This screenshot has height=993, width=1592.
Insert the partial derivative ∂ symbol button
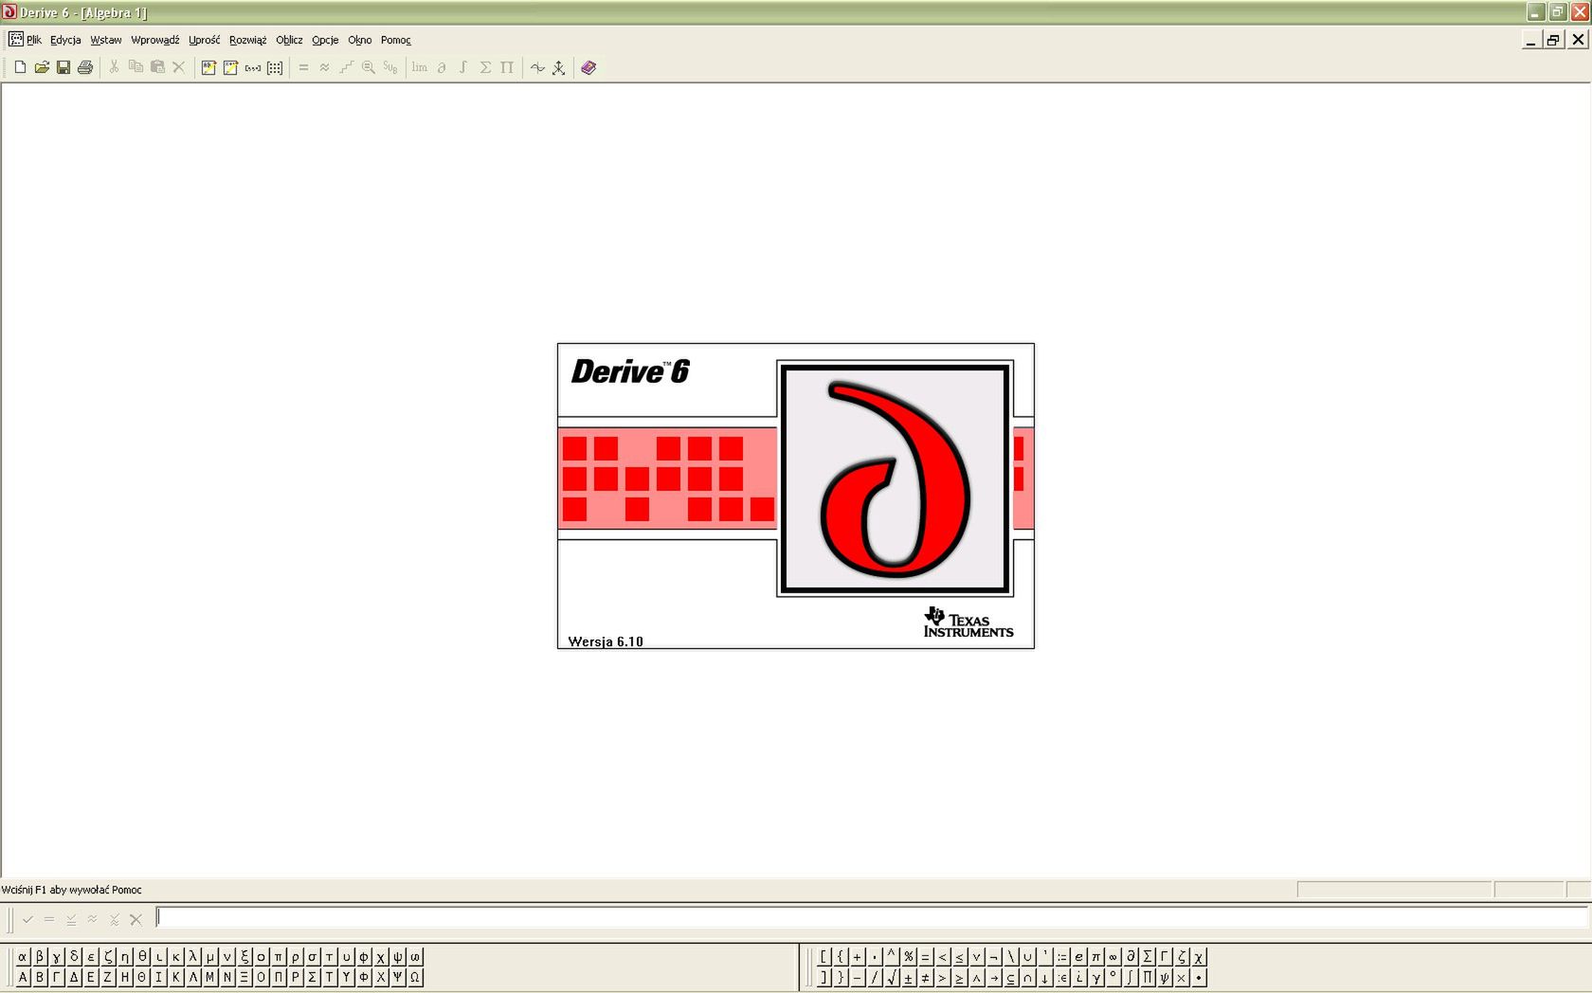pos(1131,956)
